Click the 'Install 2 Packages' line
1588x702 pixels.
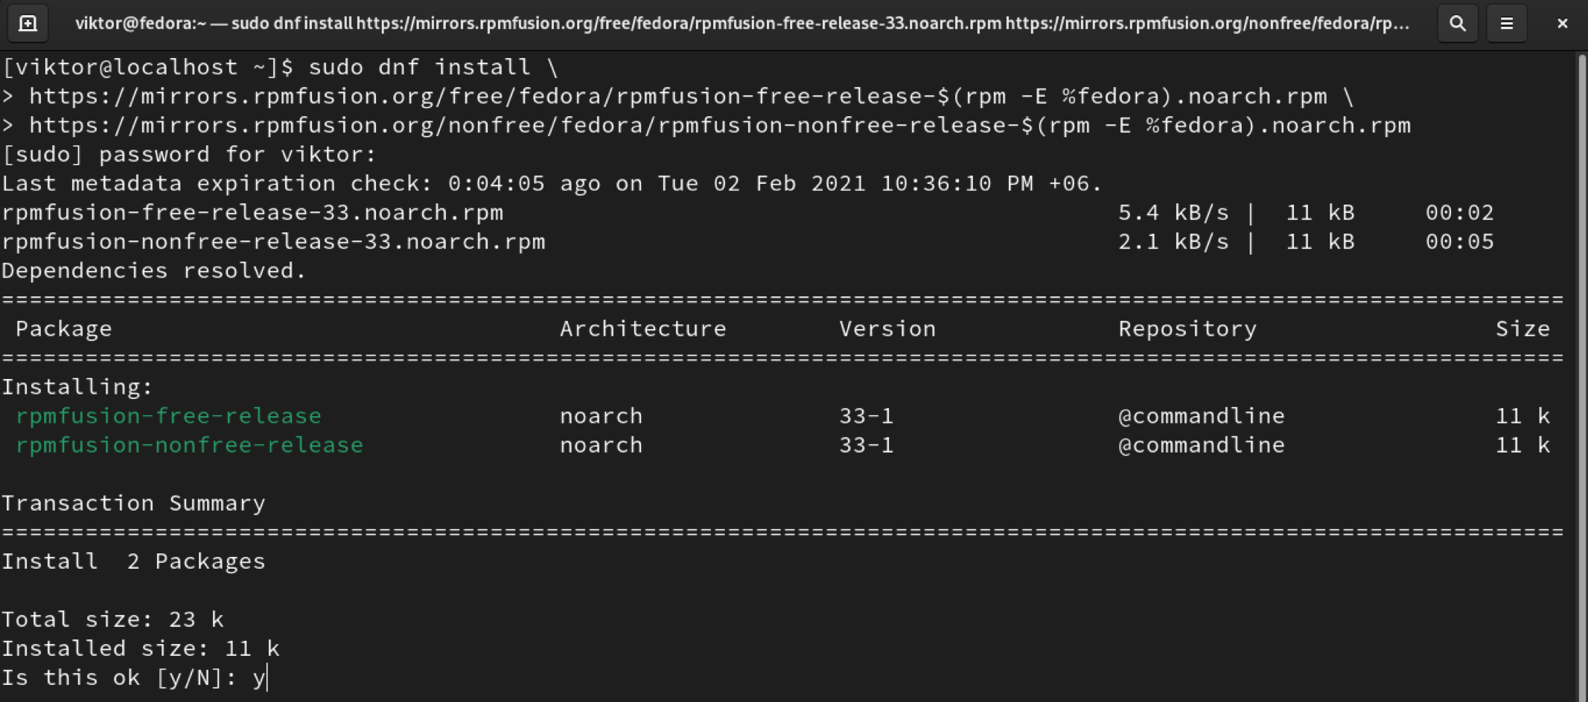tap(133, 561)
